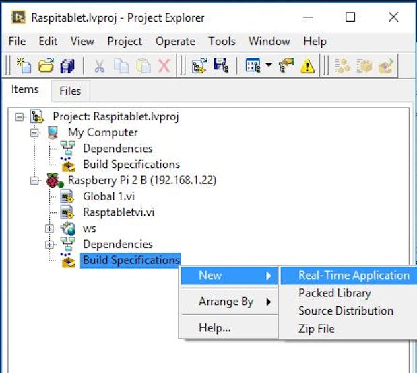The height and width of the screenshot is (373, 417).
Task: Close the Project Explorer window
Action: coord(393,17)
